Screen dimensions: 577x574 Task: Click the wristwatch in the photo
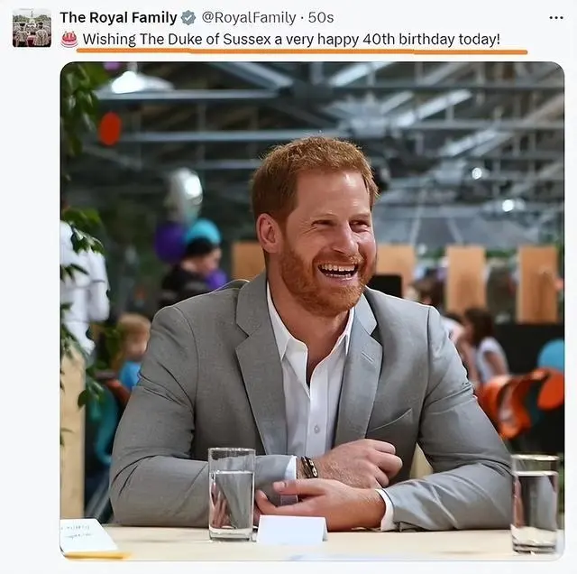tap(308, 467)
